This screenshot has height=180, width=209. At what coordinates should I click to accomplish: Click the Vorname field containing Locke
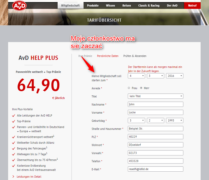(x=156, y=112)
